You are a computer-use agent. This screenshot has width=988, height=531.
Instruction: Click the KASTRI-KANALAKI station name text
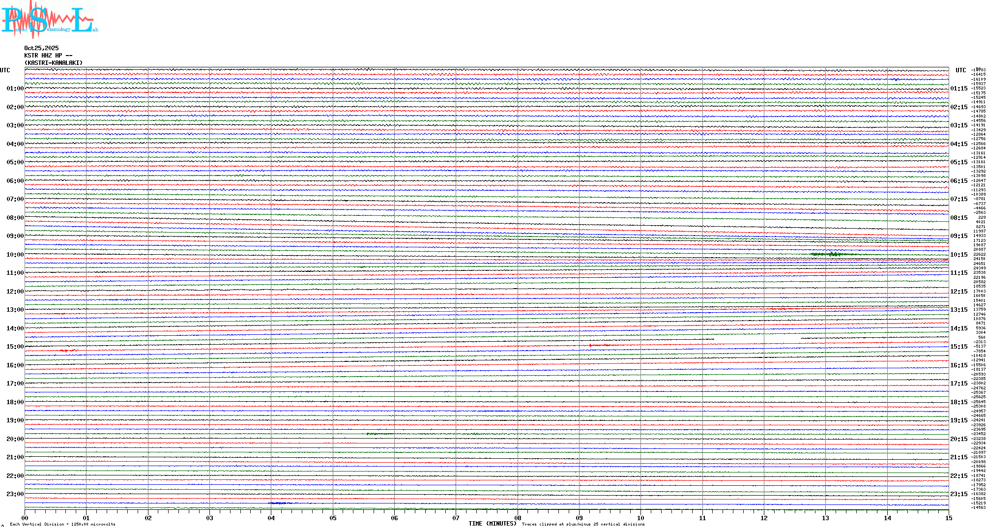coord(54,63)
